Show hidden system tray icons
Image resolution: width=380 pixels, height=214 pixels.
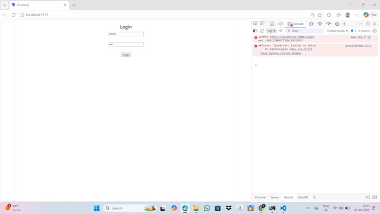coord(308,208)
